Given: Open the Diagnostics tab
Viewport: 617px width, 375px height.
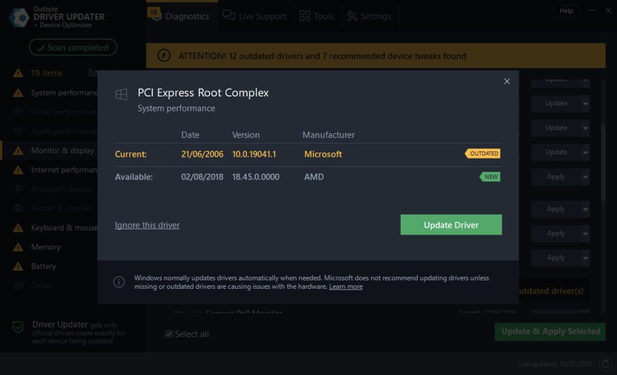Looking at the screenshot, I should 182,16.
